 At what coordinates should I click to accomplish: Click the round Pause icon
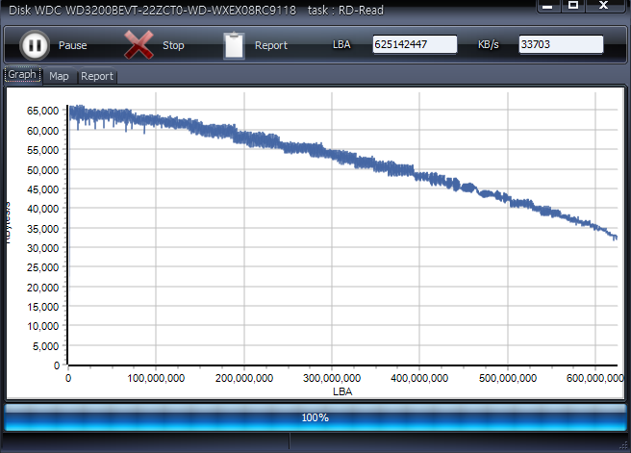coord(35,45)
